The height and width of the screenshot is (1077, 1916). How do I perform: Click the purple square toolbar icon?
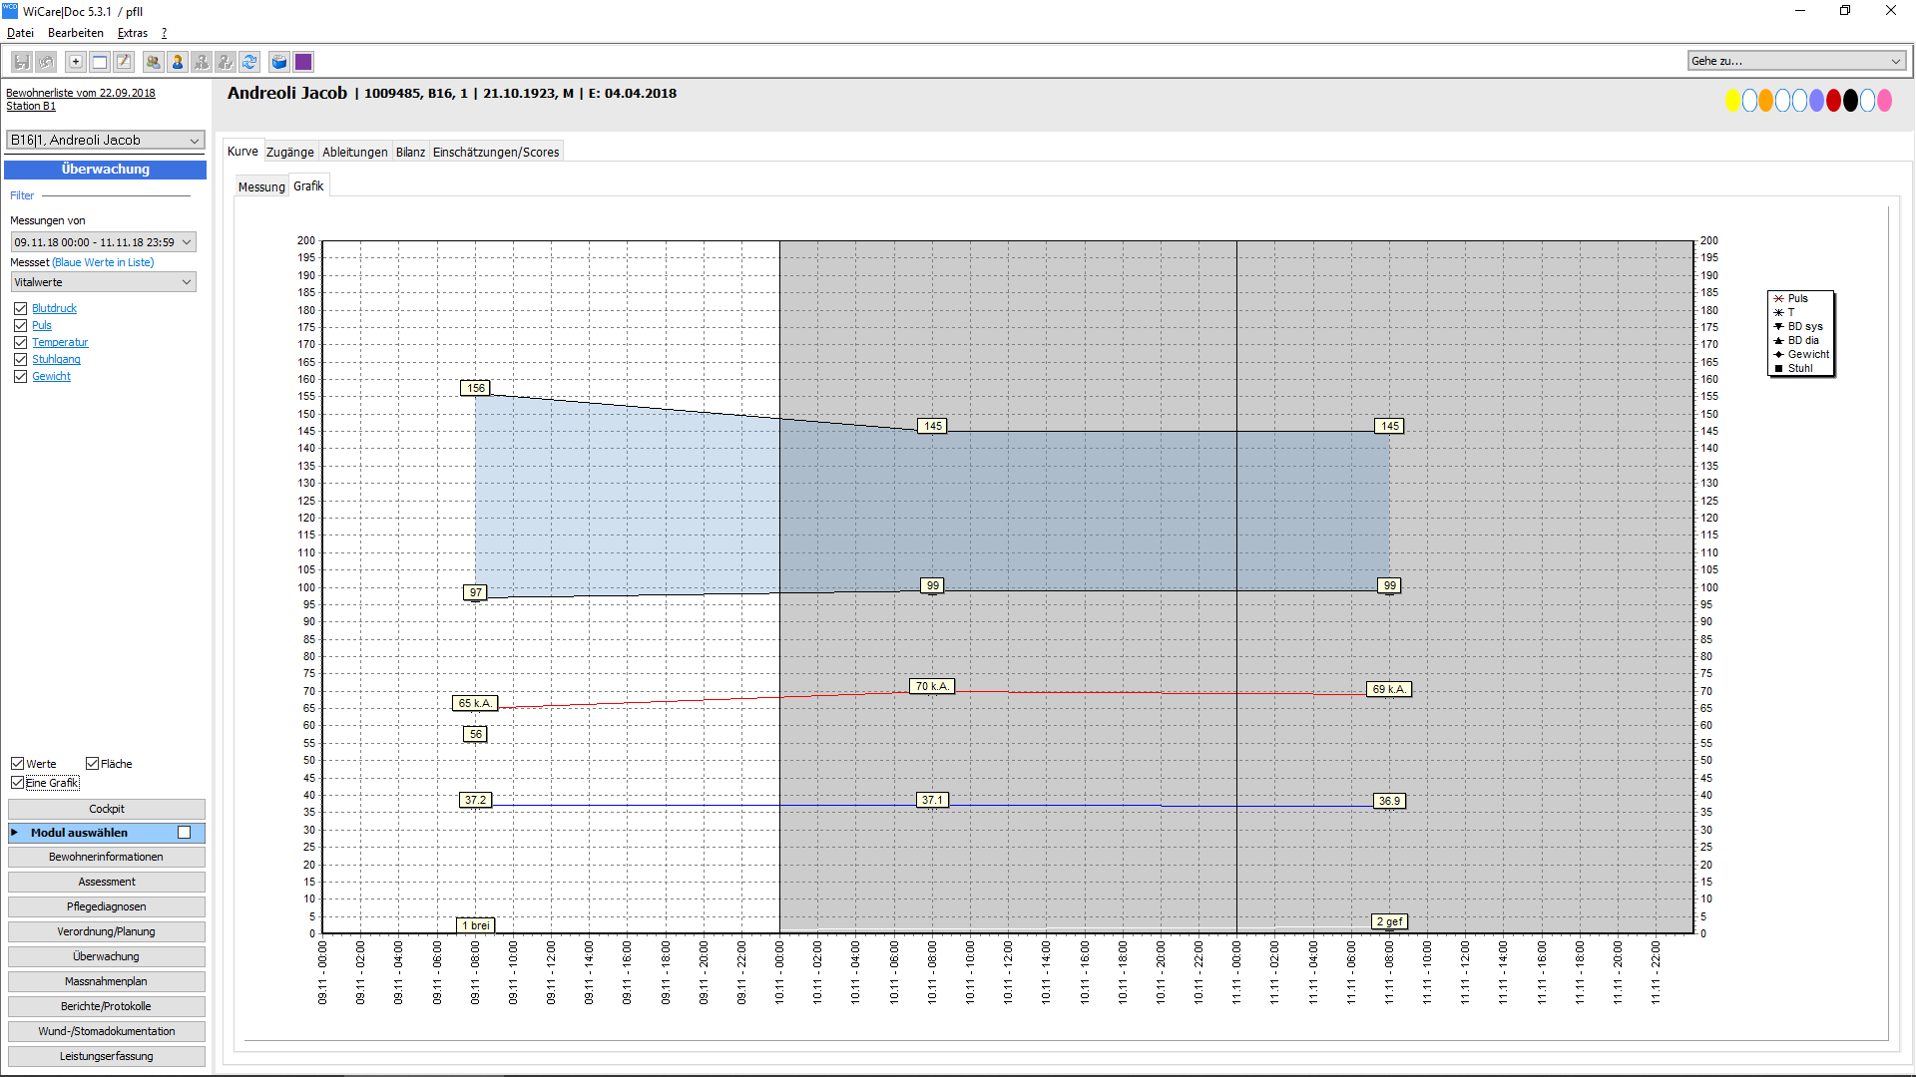(303, 62)
